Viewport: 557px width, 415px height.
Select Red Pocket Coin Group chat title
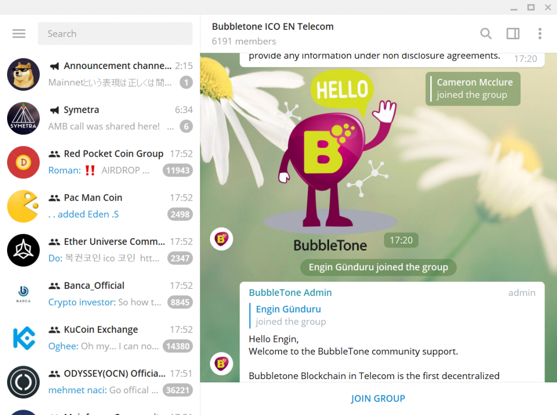coord(114,154)
